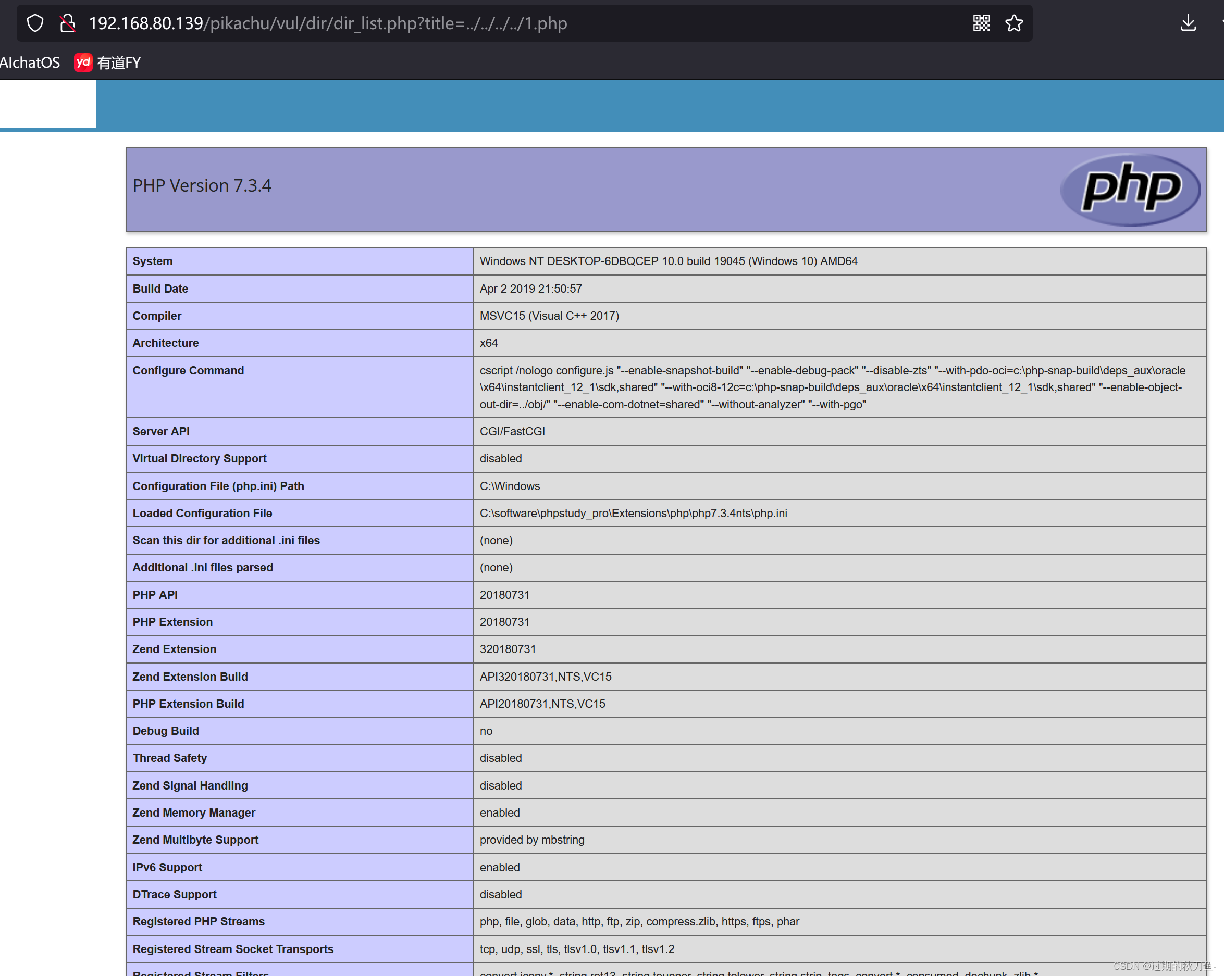Click the Configure Command label
Screen dimensions: 1224x976
click(189, 370)
